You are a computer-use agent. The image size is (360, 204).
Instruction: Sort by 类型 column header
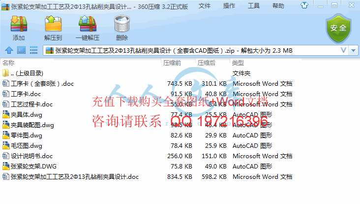pyautogui.click(x=238, y=63)
